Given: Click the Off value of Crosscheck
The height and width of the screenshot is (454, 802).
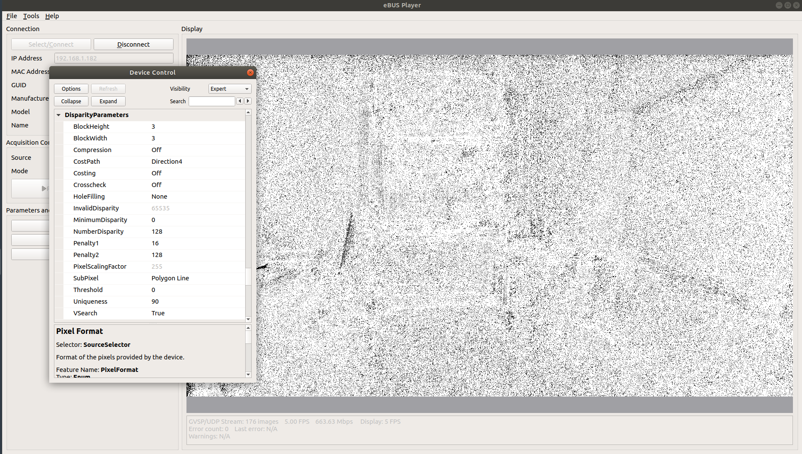Looking at the screenshot, I should click(156, 185).
